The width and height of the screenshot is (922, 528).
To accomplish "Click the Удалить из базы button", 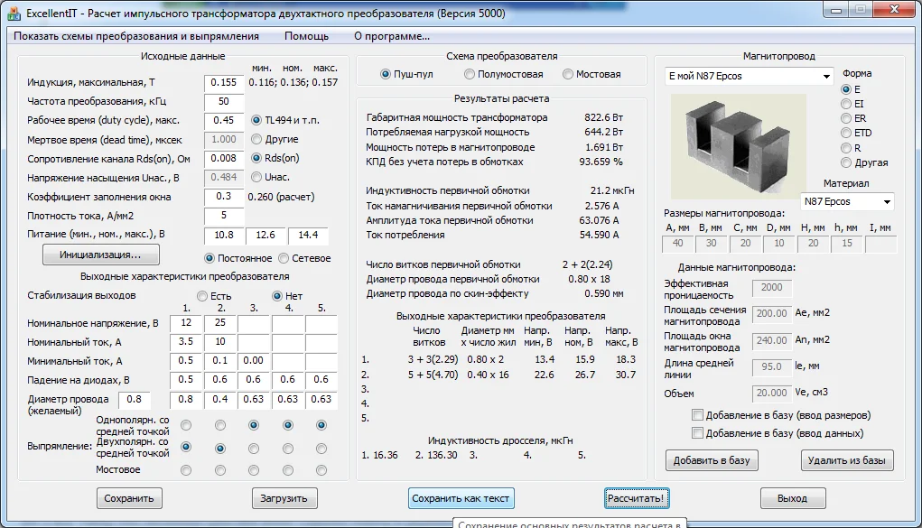I will 846,460.
